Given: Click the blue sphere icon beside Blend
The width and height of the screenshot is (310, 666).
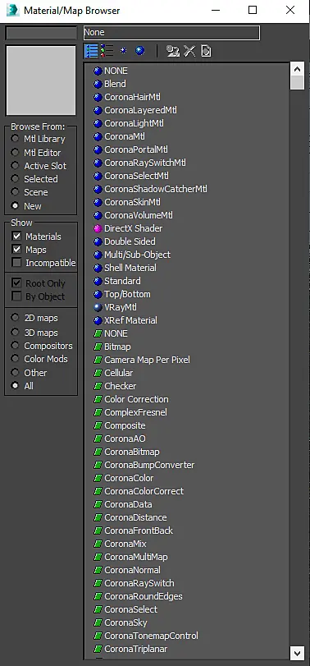Looking at the screenshot, I should [98, 84].
